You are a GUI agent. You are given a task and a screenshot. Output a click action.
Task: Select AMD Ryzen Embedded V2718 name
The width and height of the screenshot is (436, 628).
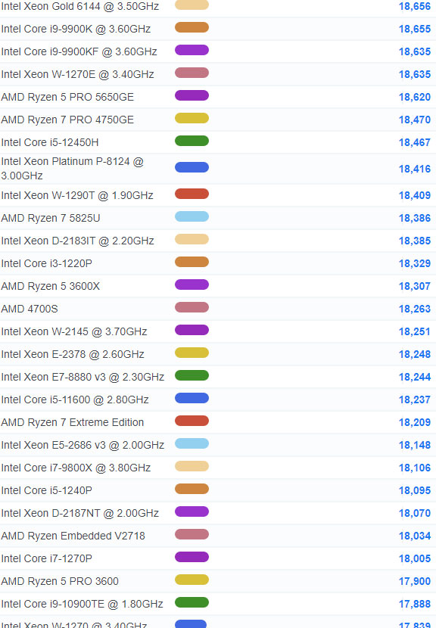(x=73, y=536)
